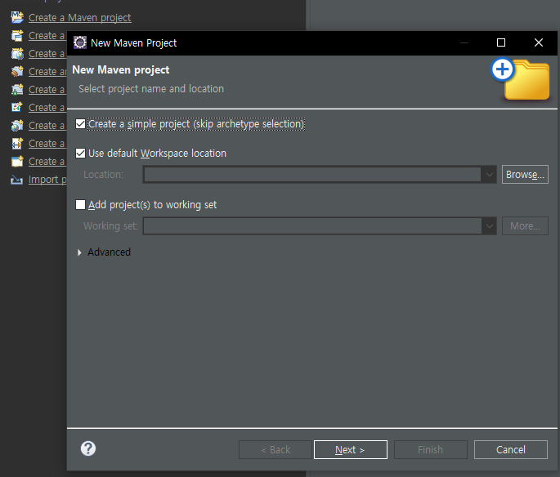Image resolution: width=560 pixels, height=477 pixels.
Task: Enable Add project(s) to working set
Action: coord(80,204)
